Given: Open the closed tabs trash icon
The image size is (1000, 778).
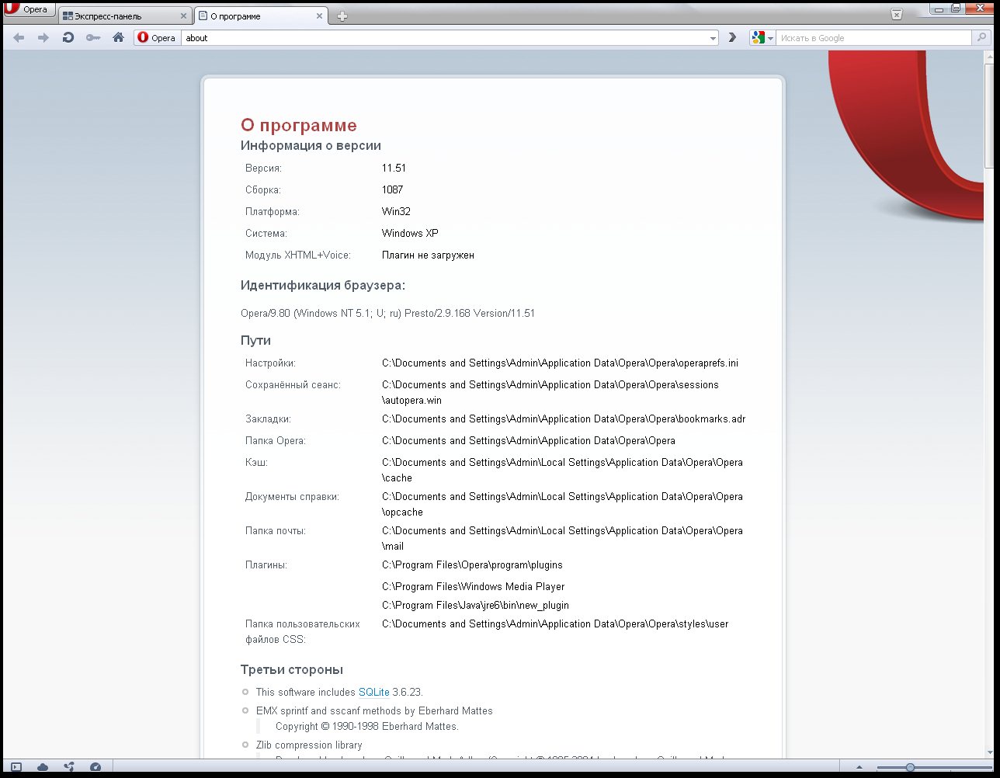Looking at the screenshot, I should pos(897,14).
